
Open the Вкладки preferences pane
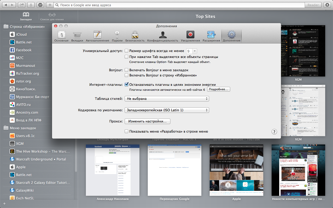(x=77, y=36)
